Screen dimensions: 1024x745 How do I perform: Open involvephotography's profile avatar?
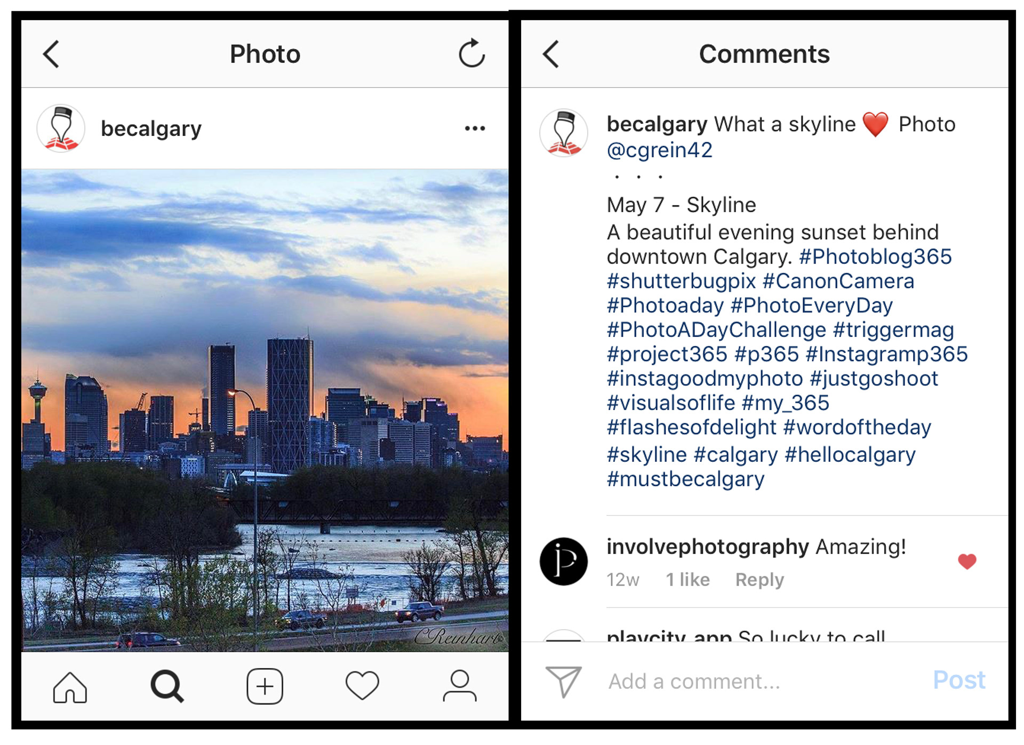click(564, 562)
